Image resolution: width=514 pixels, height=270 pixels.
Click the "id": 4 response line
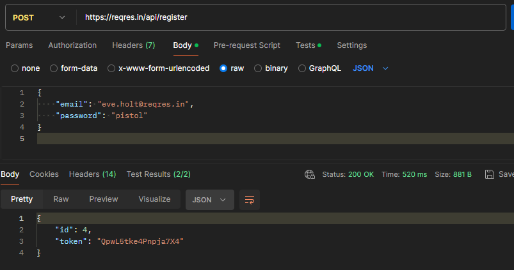tap(73, 230)
